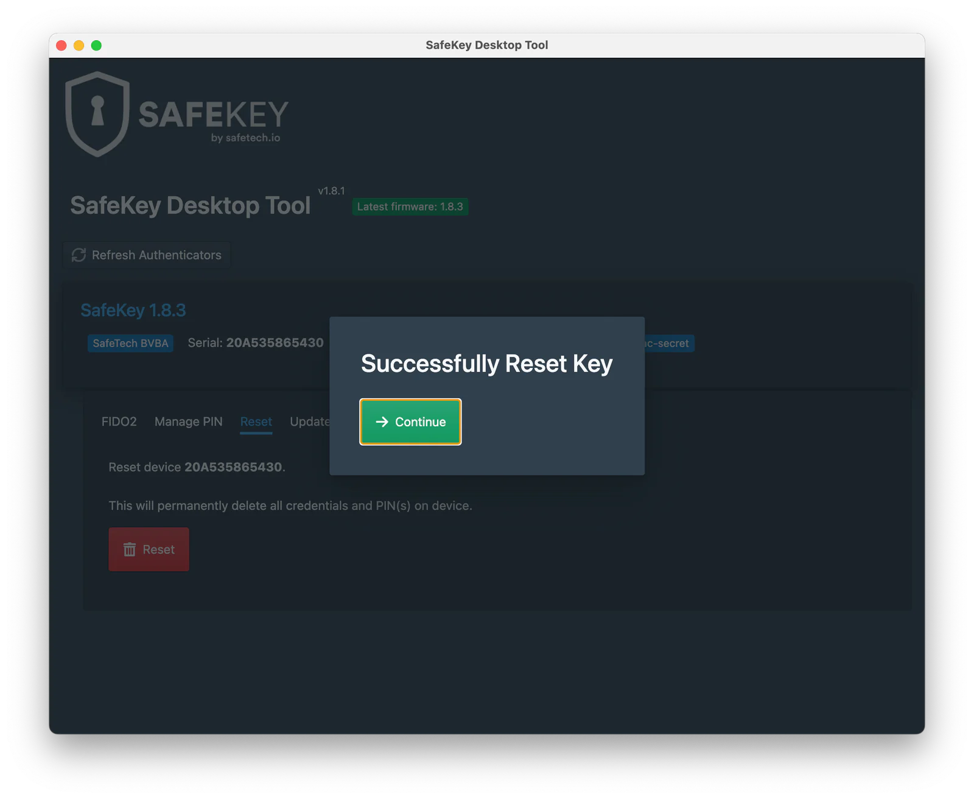Select the Reset tab

click(x=256, y=421)
